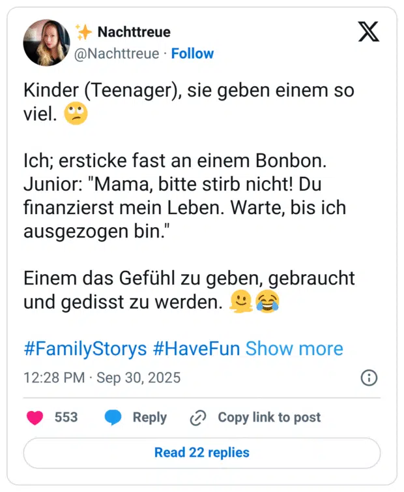The image size is (404, 492).
Task: Visit the @Nachttreue handle link
Action: [117, 54]
